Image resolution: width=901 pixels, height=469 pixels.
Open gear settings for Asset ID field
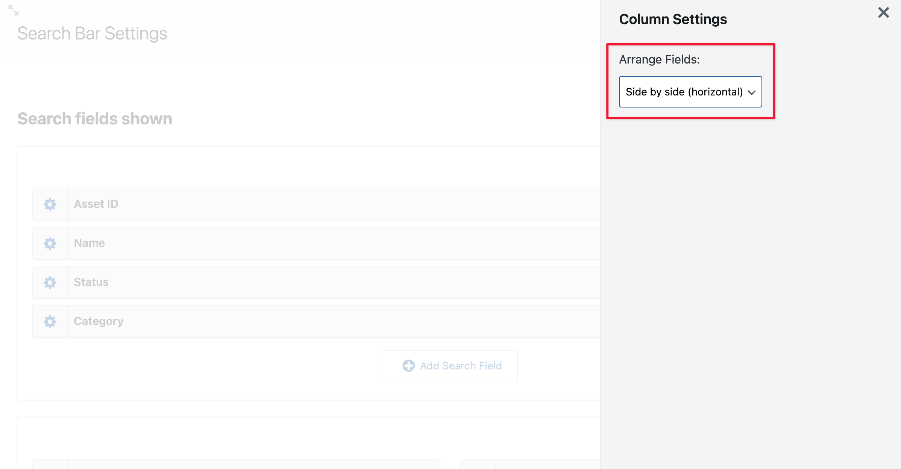pyautogui.click(x=50, y=204)
